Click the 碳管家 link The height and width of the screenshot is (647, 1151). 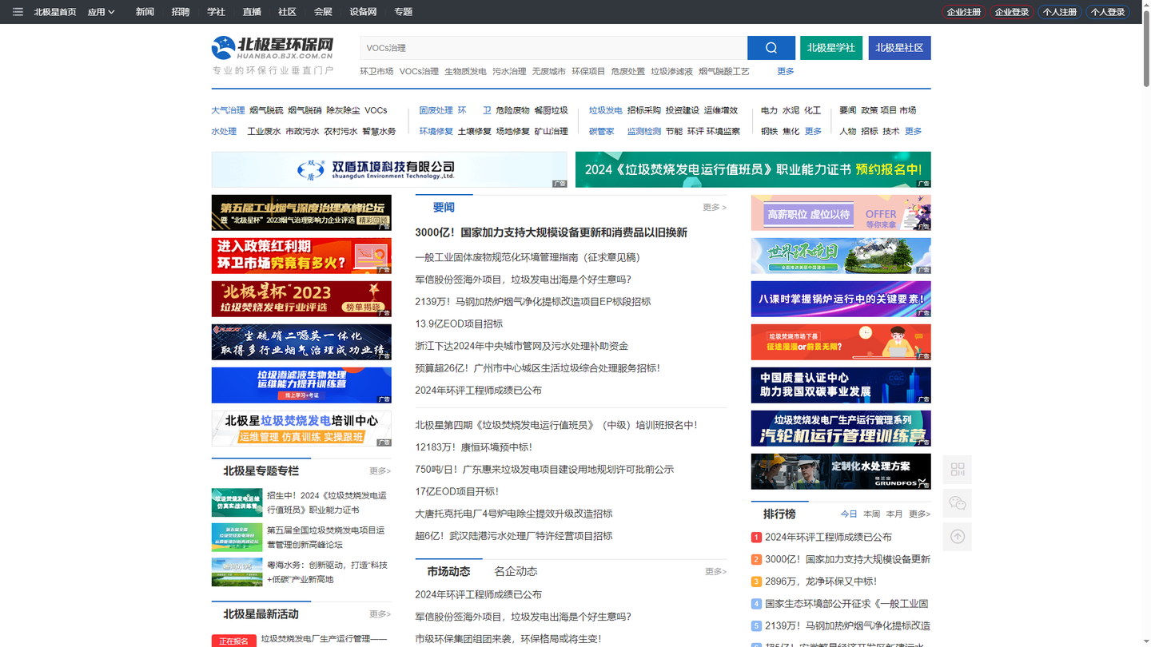tap(602, 131)
